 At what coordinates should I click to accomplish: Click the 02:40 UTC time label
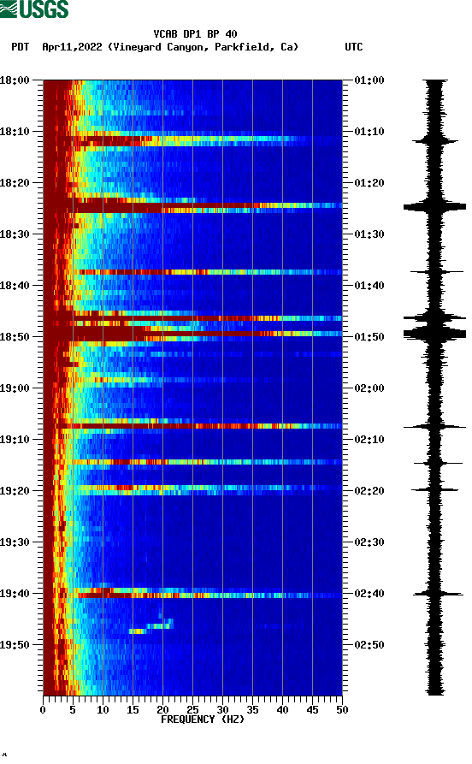[x=369, y=594]
